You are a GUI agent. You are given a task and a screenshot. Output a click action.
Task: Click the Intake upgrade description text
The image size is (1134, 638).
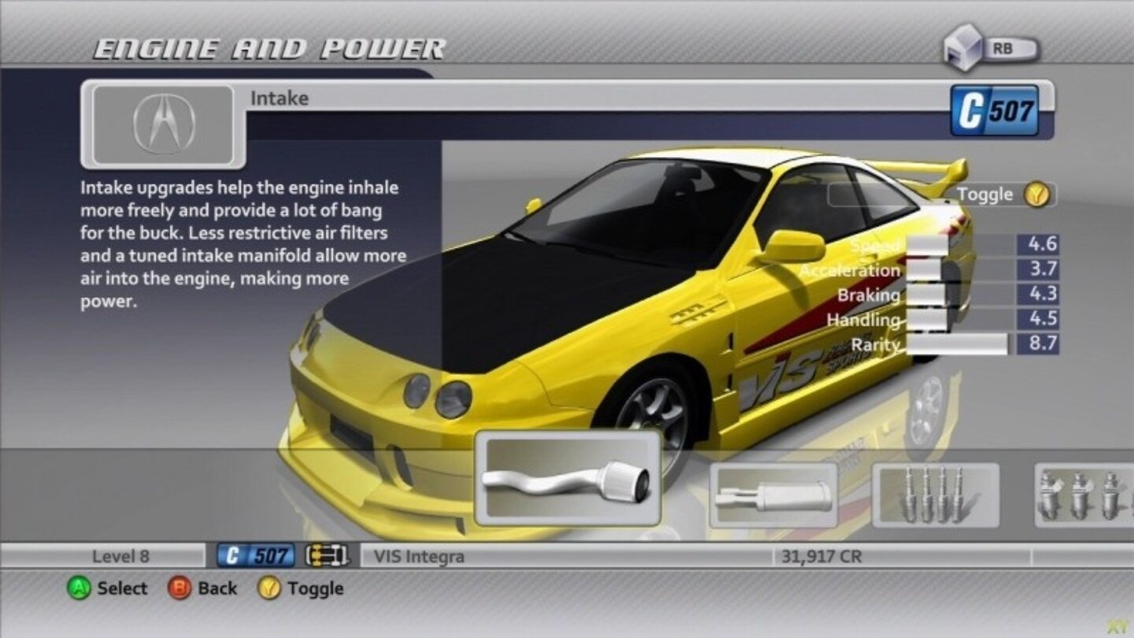tap(243, 245)
